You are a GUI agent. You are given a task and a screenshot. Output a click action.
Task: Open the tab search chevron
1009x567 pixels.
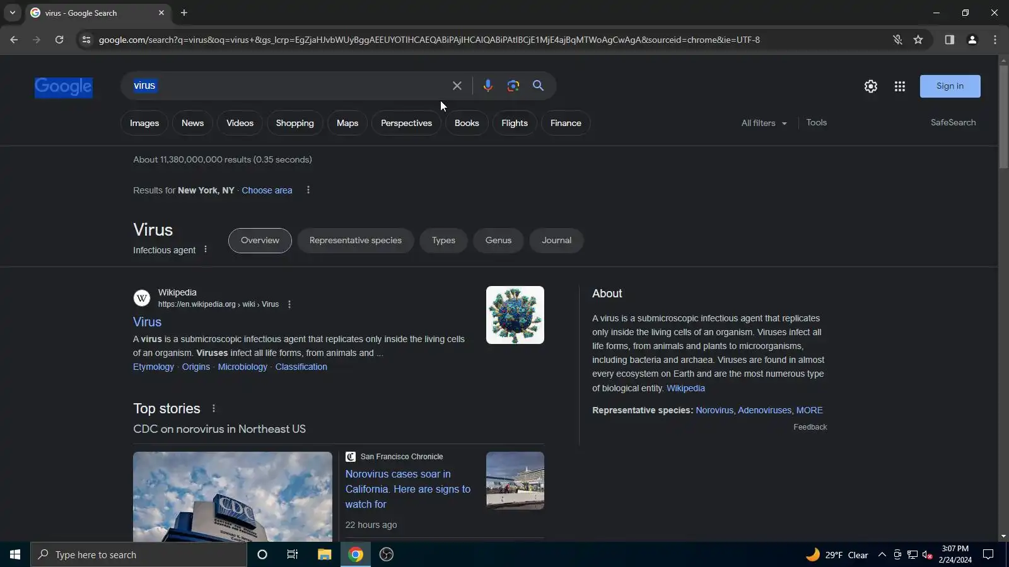click(12, 13)
